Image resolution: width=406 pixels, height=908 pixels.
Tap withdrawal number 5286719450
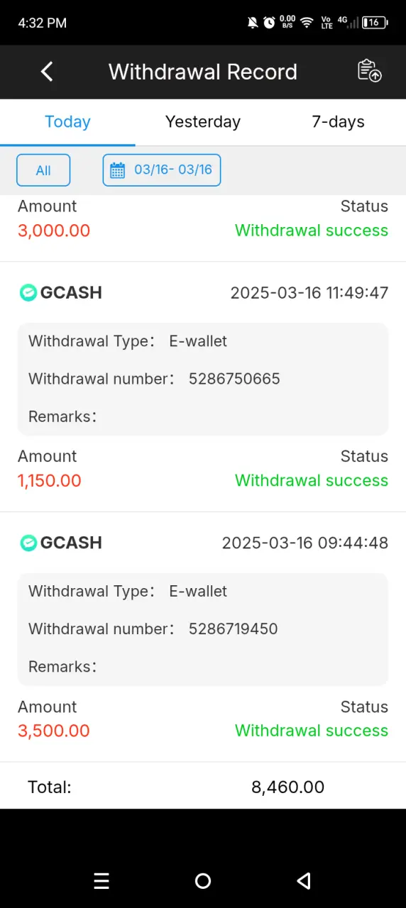click(234, 629)
